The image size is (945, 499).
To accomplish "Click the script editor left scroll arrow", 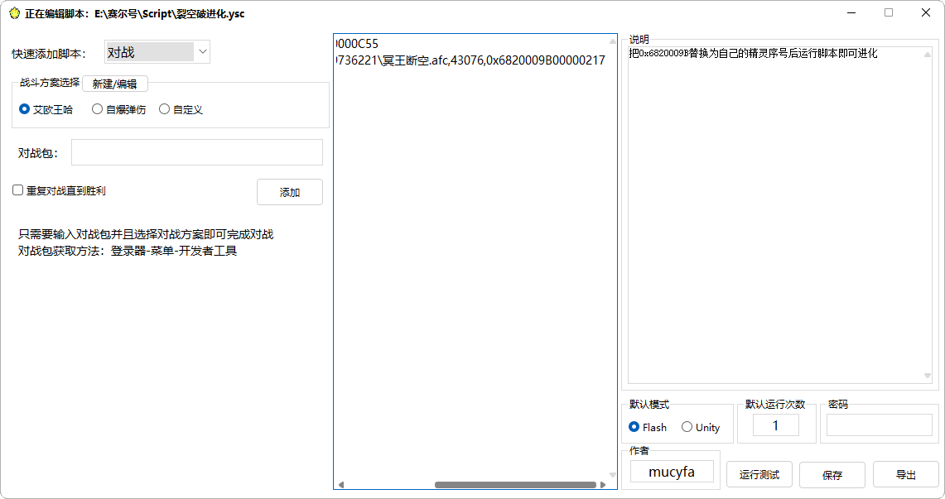I will pyautogui.click(x=341, y=485).
